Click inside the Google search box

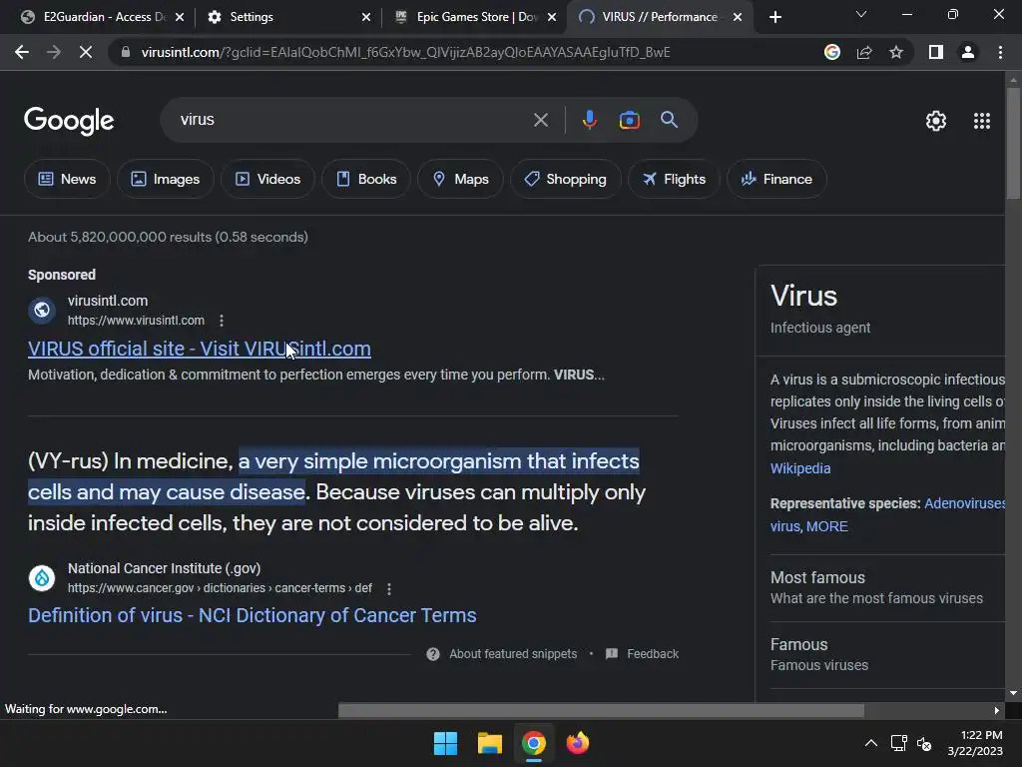[x=352, y=120]
